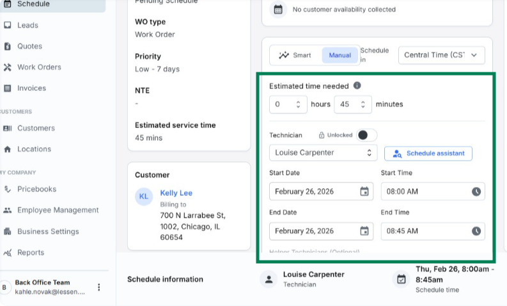Open Work Orders in the sidebar
This screenshot has width=507, height=306.
point(39,67)
